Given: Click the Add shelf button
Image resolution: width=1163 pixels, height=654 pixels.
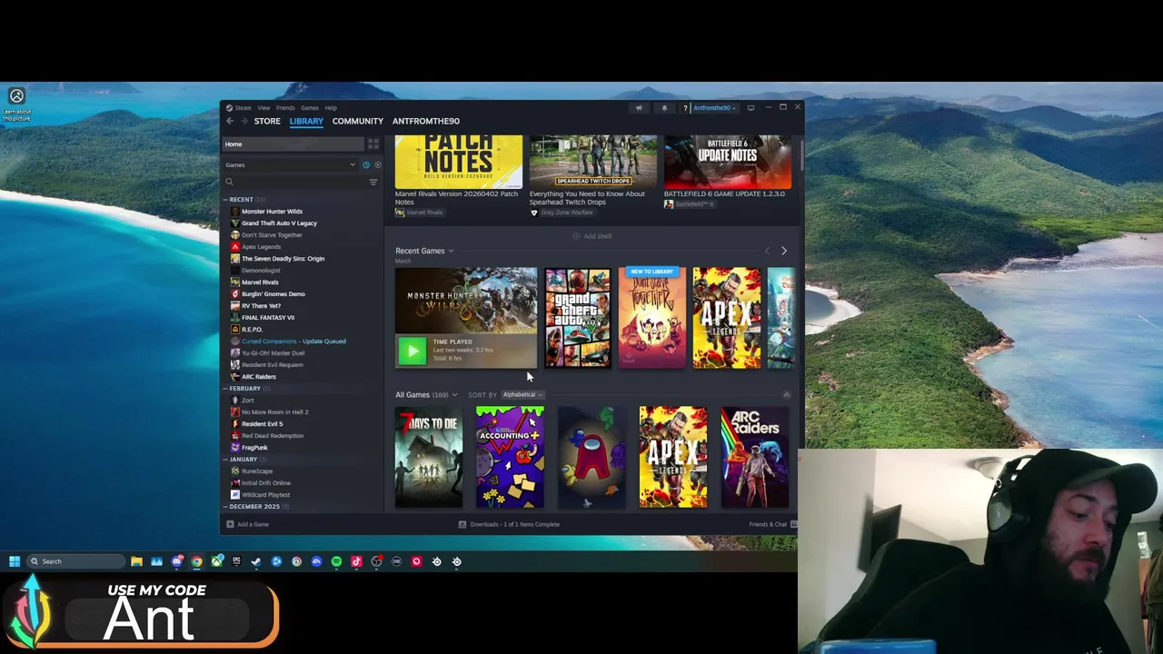Looking at the screenshot, I should pyautogui.click(x=592, y=236).
